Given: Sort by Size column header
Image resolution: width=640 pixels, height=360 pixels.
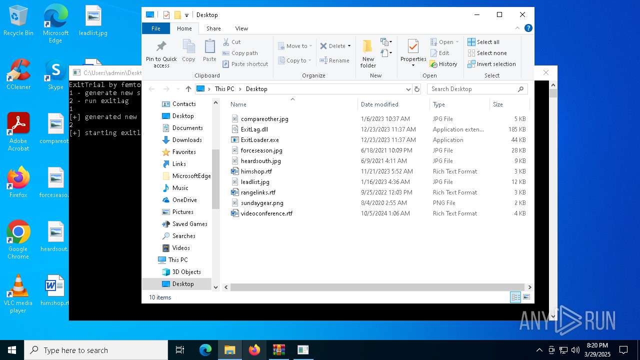Looking at the screenshot, I should [509, 104].
